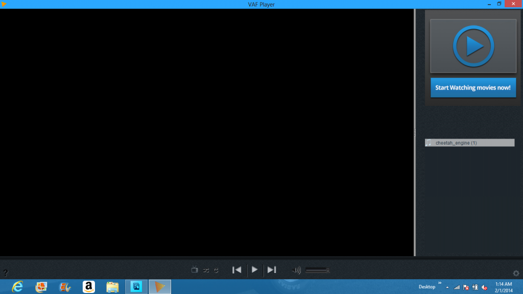Click Desktop toolbar label
The width and height of the screenshot is (523, 294).
[427, 287]
